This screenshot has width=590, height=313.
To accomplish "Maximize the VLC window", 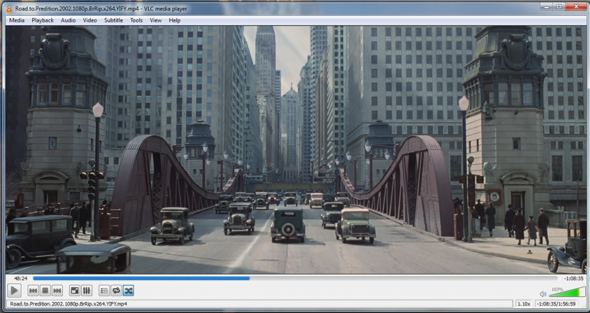I will pos(559,6).
